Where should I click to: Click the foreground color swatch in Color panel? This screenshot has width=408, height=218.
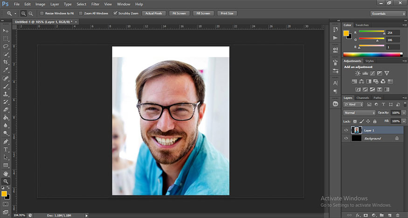click(346, 33)
